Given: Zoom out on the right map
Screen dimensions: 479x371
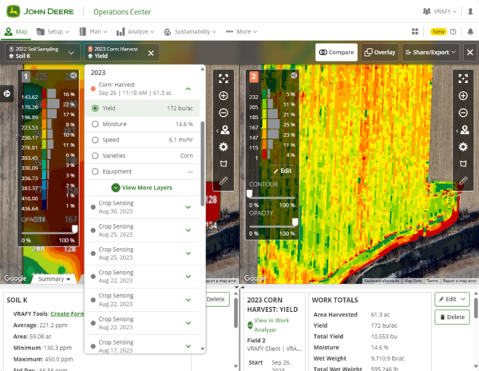Looking at the screenshot, I should coord(463,113).
